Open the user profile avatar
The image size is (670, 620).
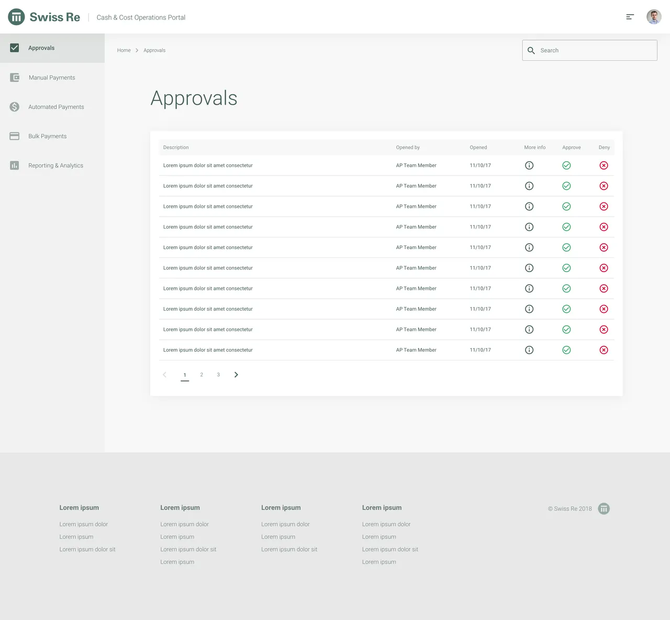pos(654,16)
